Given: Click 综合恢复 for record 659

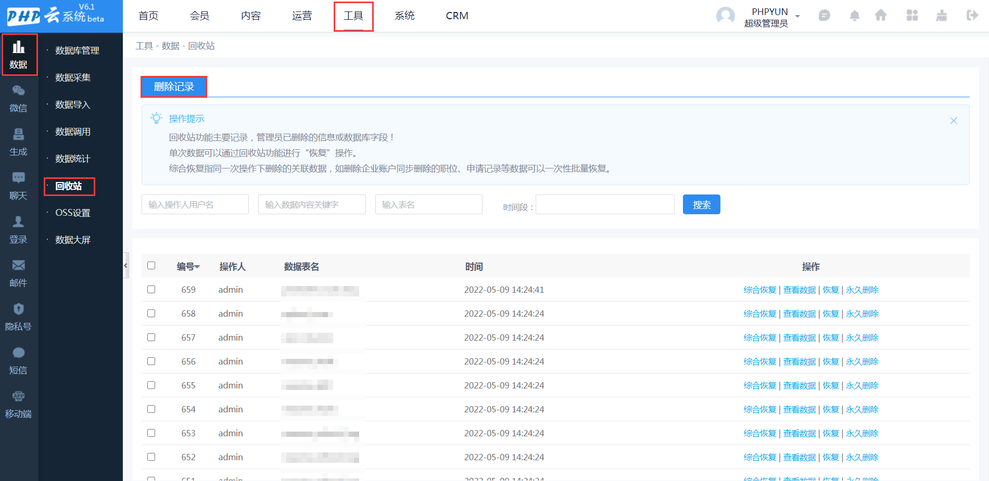Looking at the screenshot, I should tap(760, 290).
